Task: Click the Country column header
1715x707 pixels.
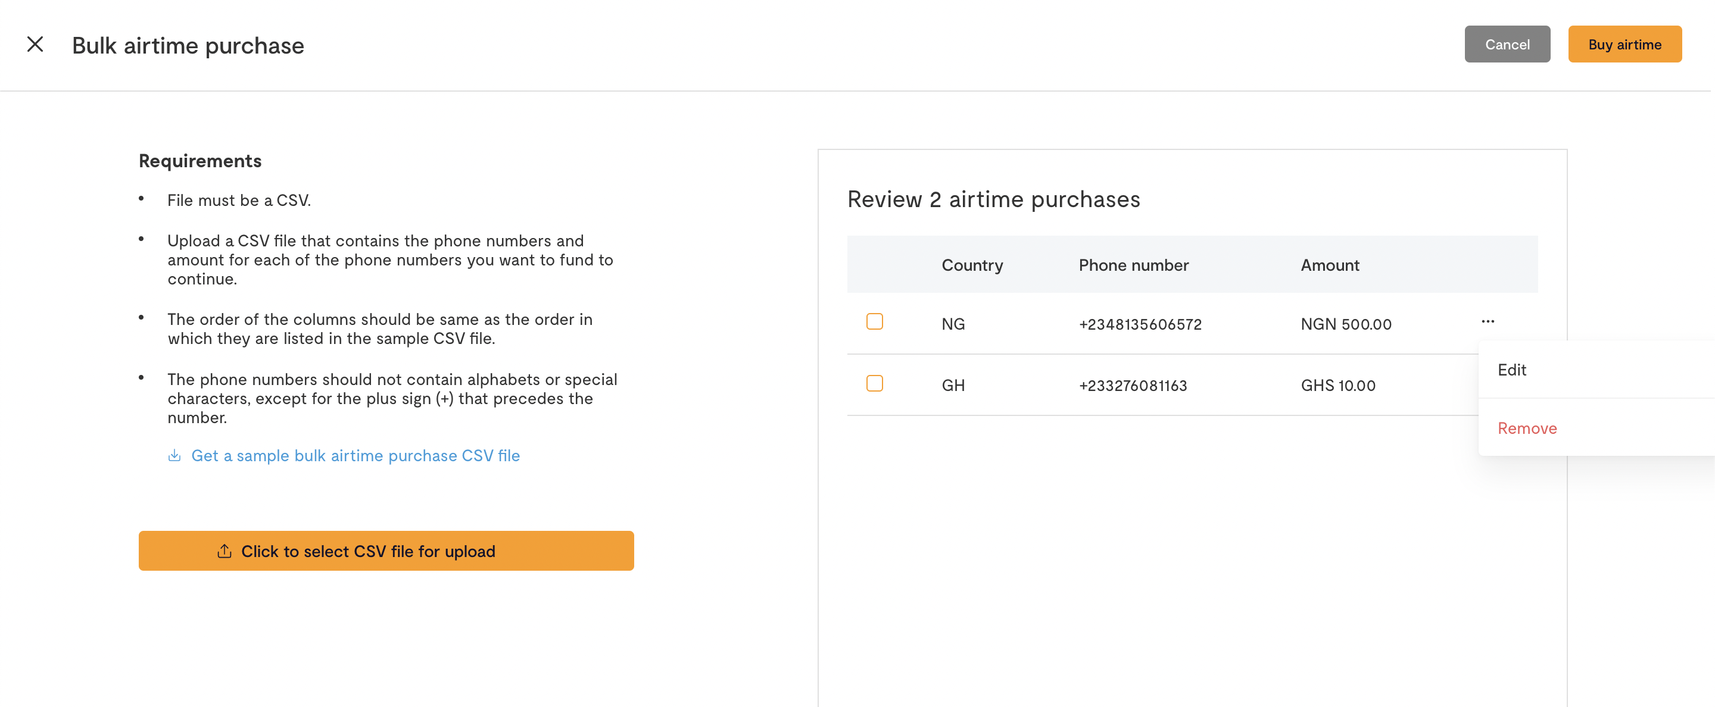Action: [x=972, y=265]
